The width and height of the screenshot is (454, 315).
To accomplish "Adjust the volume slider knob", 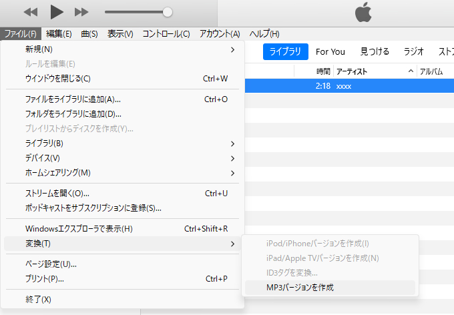I will pos(168,12).
